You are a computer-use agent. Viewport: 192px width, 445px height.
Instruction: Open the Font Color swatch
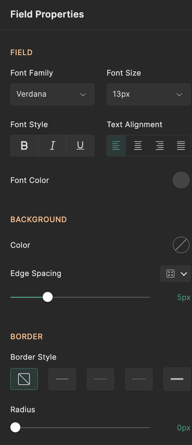tap(181, 180)
